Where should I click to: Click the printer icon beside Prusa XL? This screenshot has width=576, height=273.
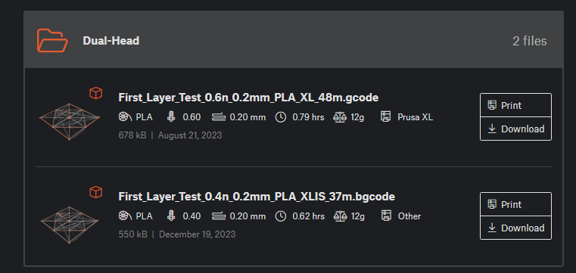click(x=385, y=117)
